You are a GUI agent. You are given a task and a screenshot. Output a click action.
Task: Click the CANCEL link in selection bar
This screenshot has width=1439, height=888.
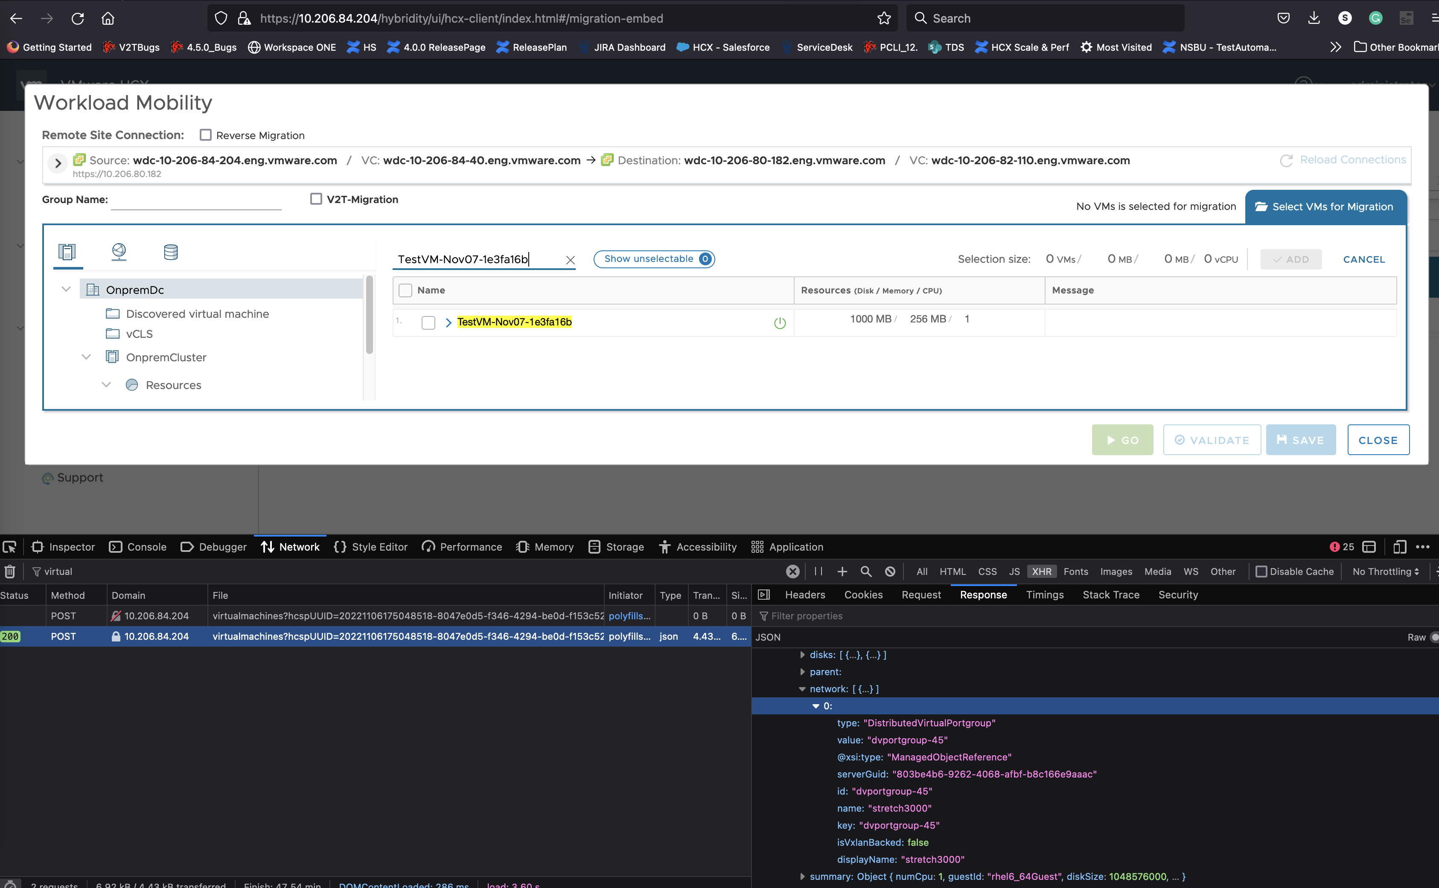point(1364,260)
